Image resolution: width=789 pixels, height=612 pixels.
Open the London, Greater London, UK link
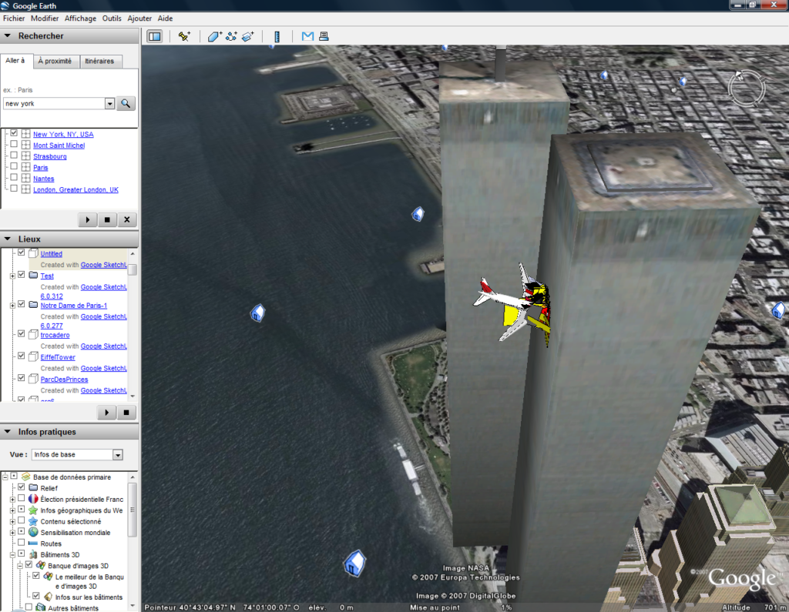[76, 189]
